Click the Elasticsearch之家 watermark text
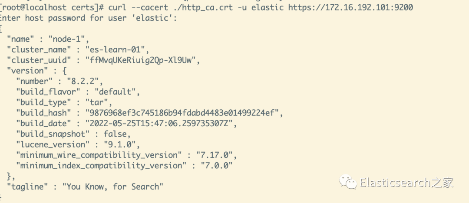The height and width of the screenshot is (203, 469). (406, 183)
